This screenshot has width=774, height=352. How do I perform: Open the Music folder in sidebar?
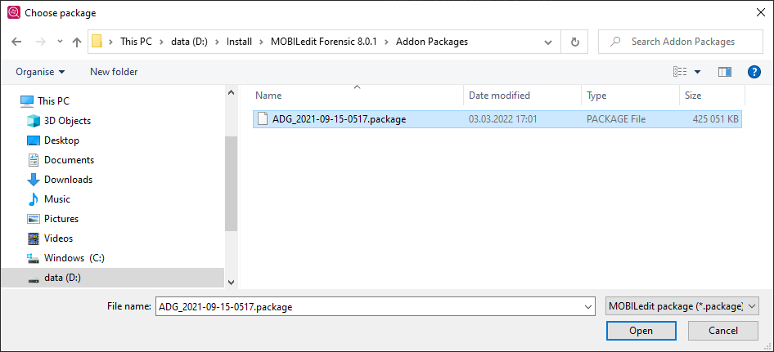(x=56, y=199)
